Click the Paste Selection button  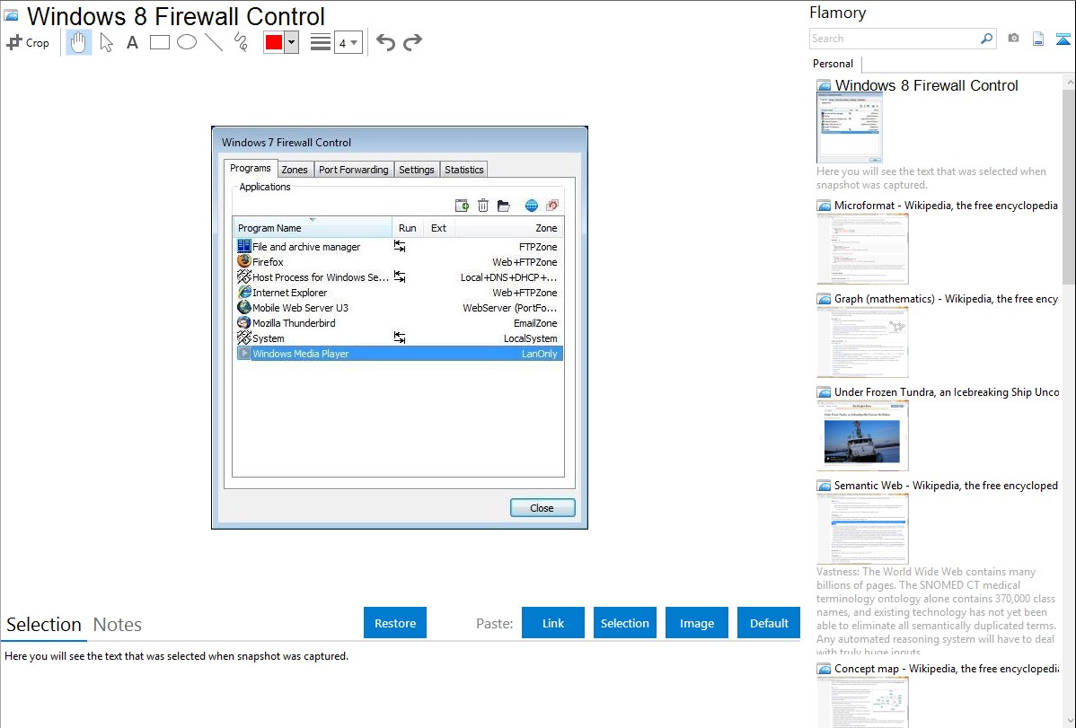click(x=624, y=623)
